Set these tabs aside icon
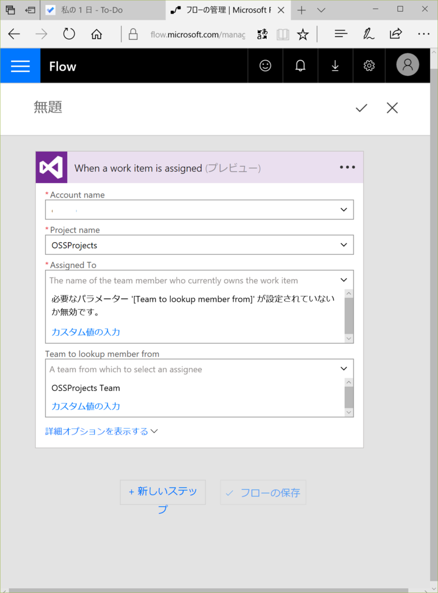 [x=30, y=10]
